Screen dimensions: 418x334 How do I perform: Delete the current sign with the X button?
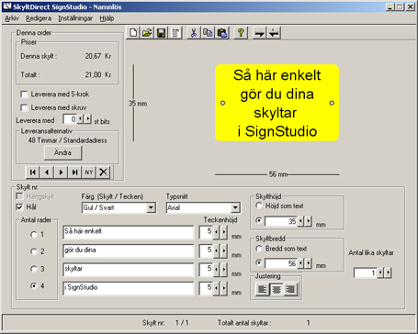[104, 173]
